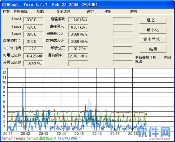
Task: Click the 目前频率 field showing 2676.1 MHz
Action: click(x=78, y=56)
